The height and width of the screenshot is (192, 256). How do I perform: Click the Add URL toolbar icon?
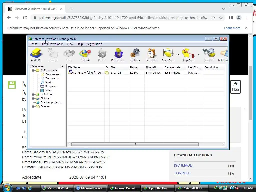[x=36, y=55]
